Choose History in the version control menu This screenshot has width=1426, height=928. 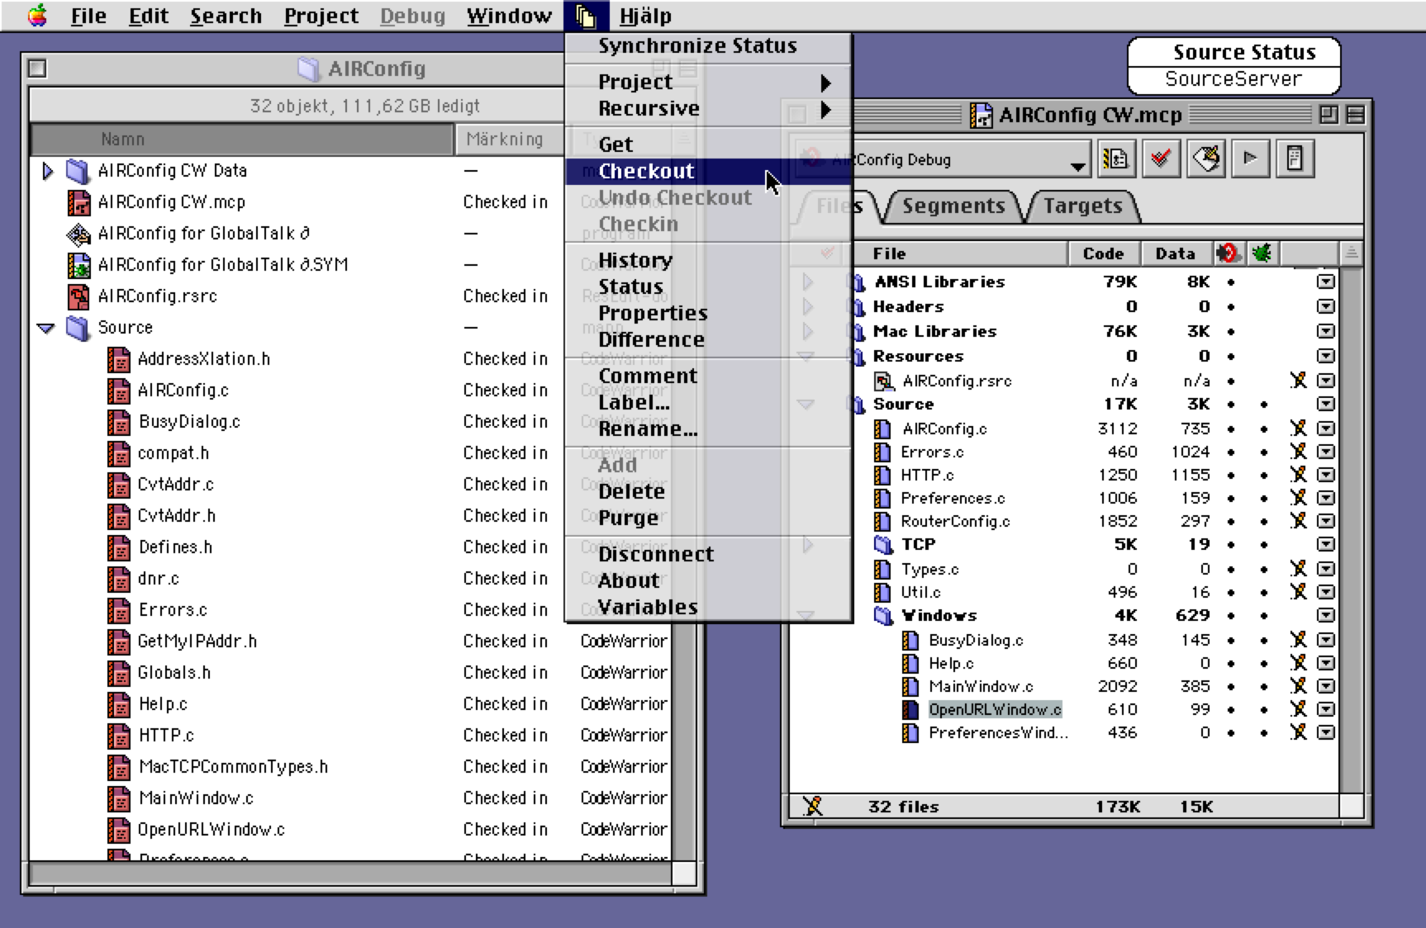(x=708, y=260)
